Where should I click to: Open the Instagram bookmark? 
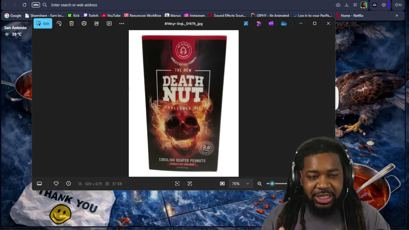[x=194, y=15]
